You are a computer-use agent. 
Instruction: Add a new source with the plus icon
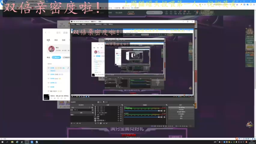[95, 123]
